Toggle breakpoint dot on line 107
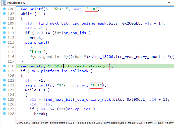The width and height of the screenshot is (174, 124). tap(4, 14)
